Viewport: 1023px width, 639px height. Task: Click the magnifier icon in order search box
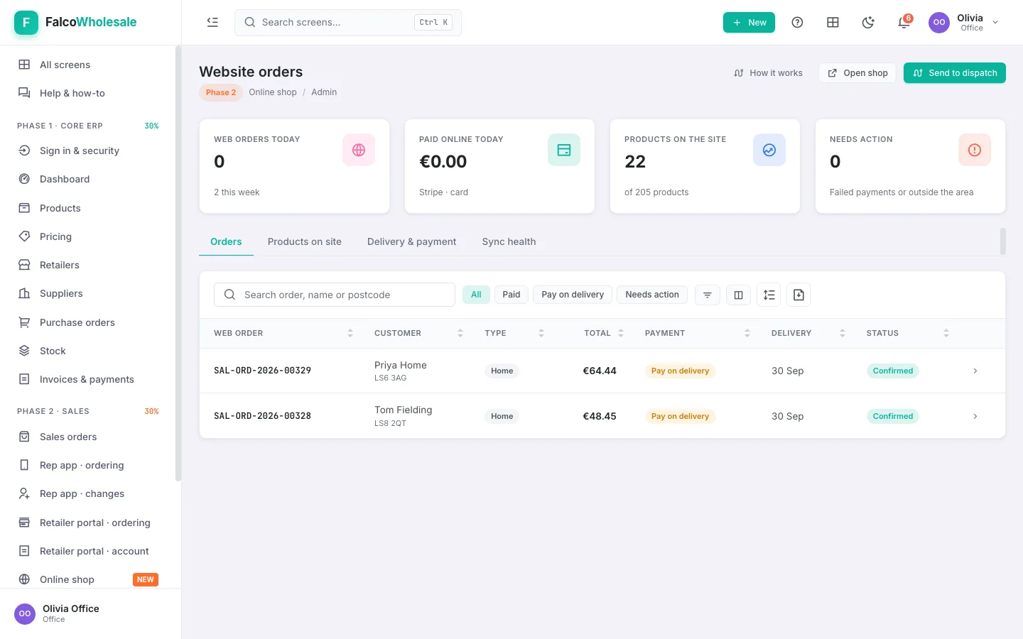pyautogui.click(x=229, y=295)
